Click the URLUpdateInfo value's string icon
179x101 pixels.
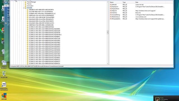tap(110, 19)
